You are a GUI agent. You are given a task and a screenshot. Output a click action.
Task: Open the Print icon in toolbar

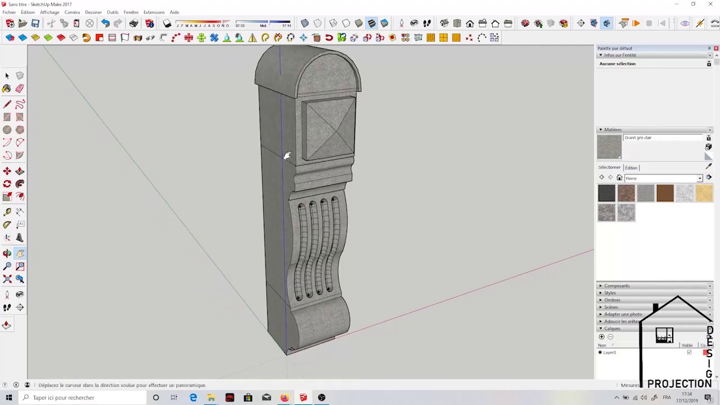(x=134, y=23)
